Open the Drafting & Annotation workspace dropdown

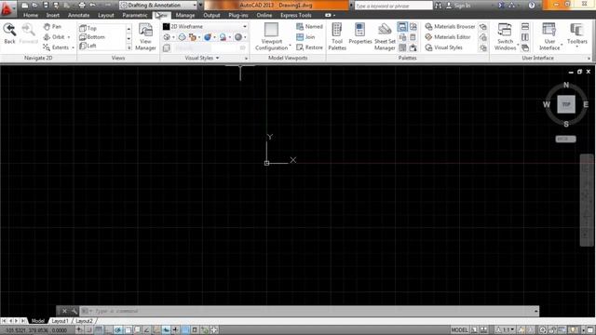pos(158,6)
